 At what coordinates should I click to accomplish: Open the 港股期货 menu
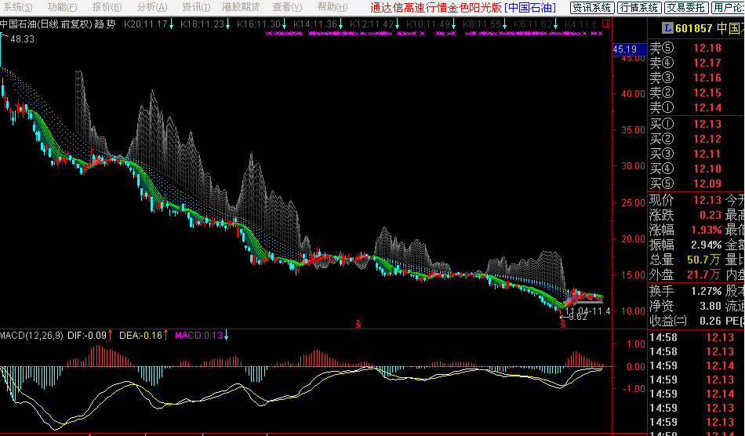coord(241,7)
